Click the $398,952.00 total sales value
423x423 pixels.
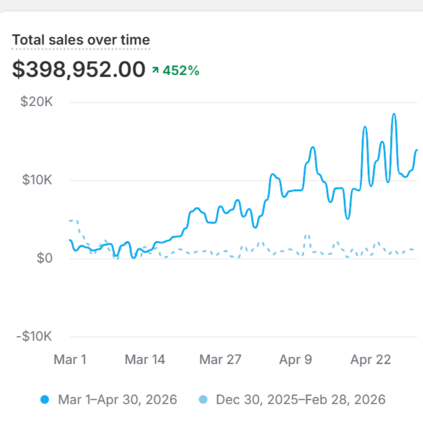tap(79, 69)
